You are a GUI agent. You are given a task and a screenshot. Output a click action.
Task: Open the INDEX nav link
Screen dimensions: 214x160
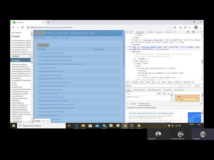click(x=86, y=33)
